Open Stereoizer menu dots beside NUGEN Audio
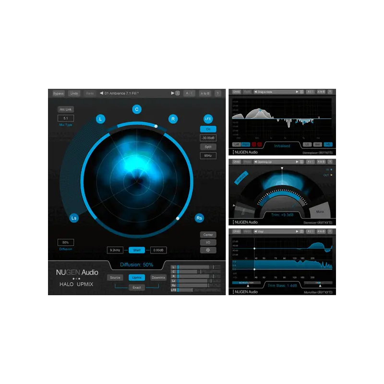This screenshot has width=384, height=384. 233,222
